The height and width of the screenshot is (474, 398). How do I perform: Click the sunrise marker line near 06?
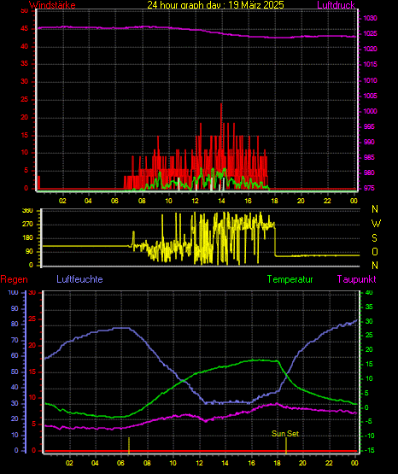(x=129, y=445)
